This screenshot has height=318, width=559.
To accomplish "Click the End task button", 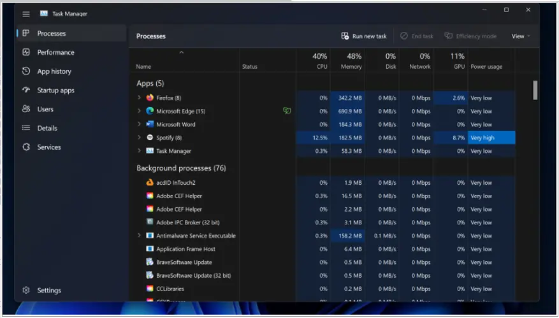I will pyautogui.click(x=417, y=36).
